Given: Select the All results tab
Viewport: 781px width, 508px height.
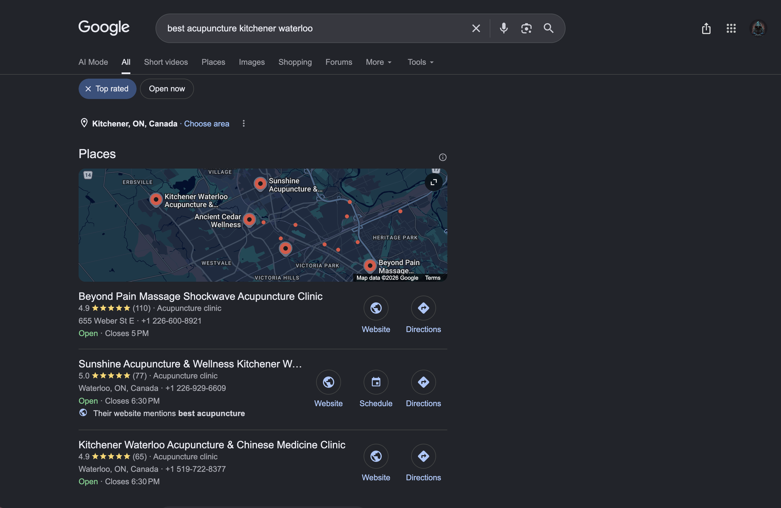Looking at the screenshot, I should pyautogui.click(x=126, y=62).
